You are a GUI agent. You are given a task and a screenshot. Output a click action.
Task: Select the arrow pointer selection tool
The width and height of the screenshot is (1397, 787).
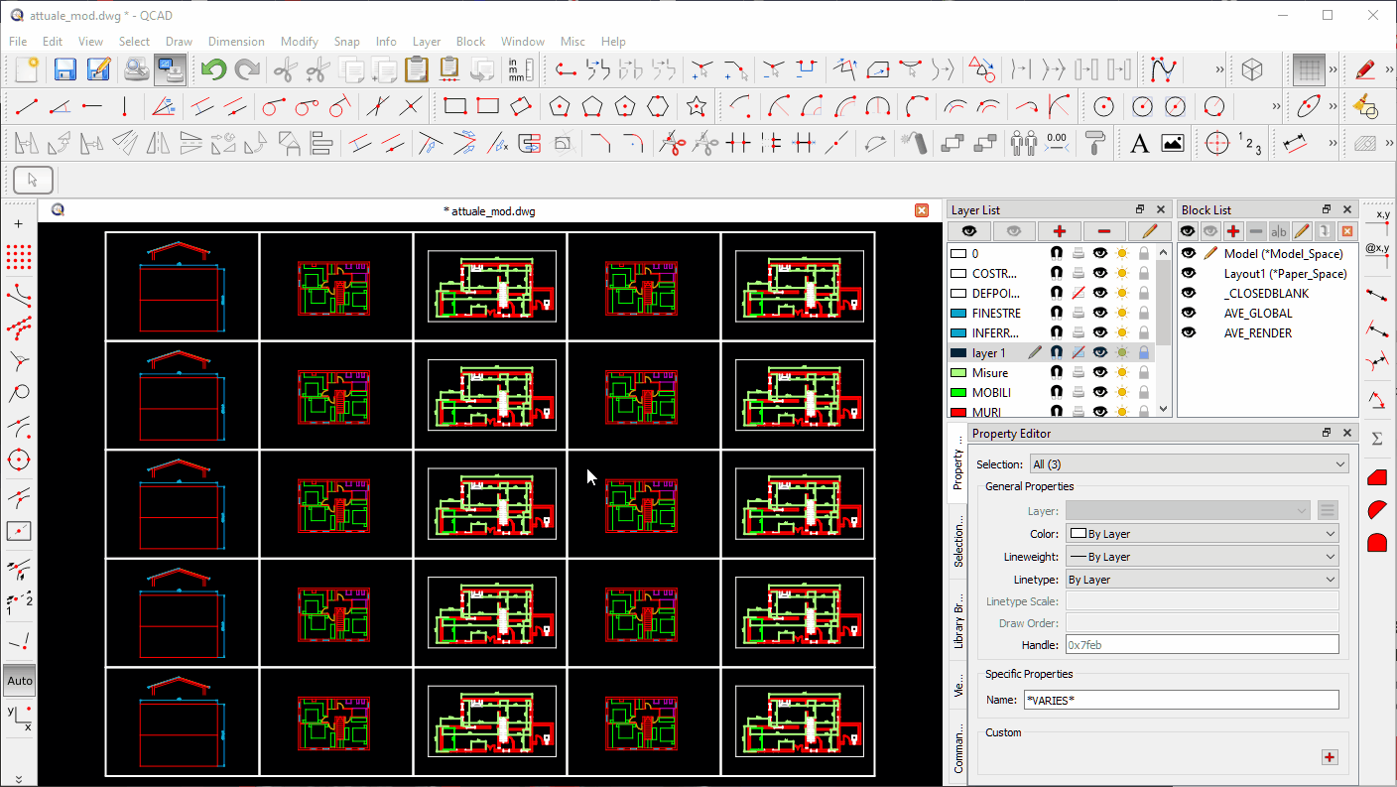[x=33, y=180]
